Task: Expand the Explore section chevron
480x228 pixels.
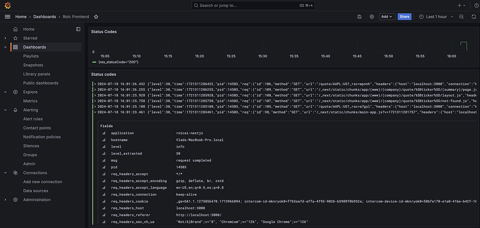Action: 5,92
